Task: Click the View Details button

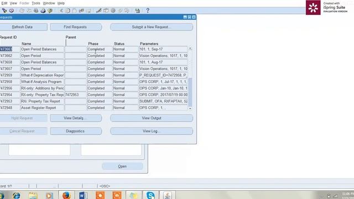Action: tap(76, 118)
